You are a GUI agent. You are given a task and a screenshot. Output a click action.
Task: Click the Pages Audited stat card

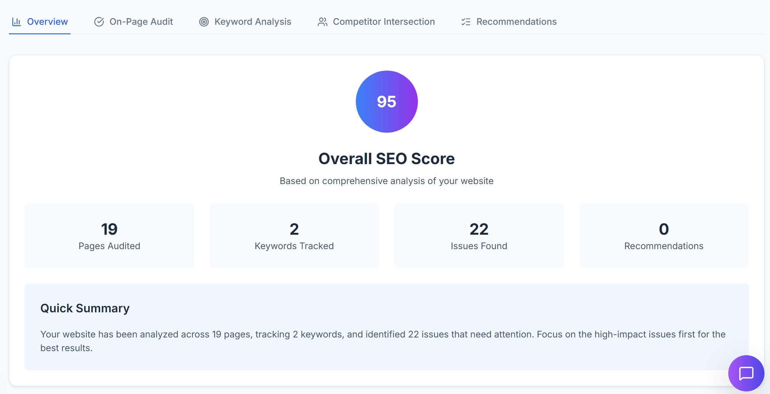[x=109, y=235]
